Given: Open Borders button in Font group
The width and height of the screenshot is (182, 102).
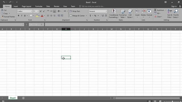Looking at the screenshot, I should tap(31, 16).
